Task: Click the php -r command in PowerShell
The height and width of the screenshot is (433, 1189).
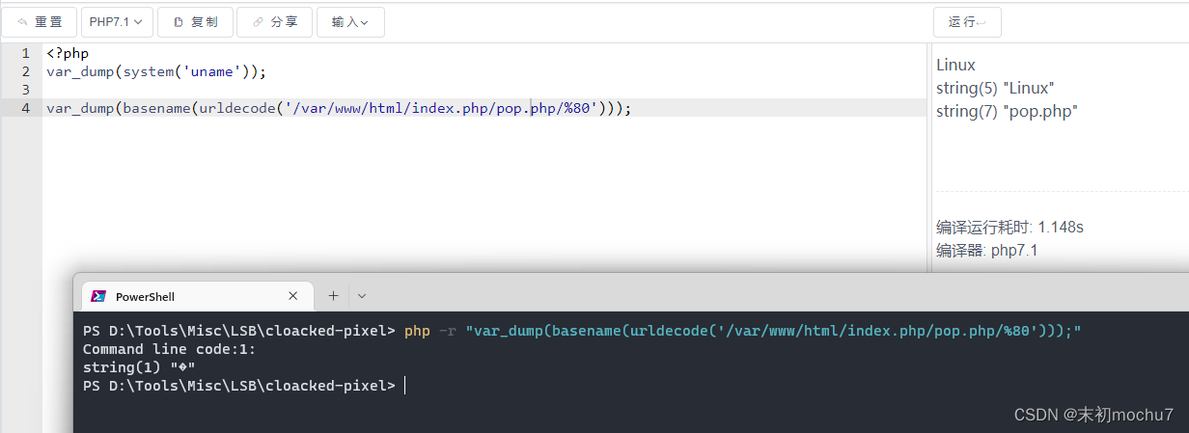Action: point(743,331)
